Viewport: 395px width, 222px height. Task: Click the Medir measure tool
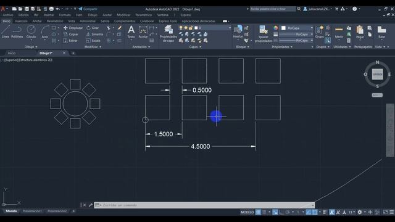[339, 31]
